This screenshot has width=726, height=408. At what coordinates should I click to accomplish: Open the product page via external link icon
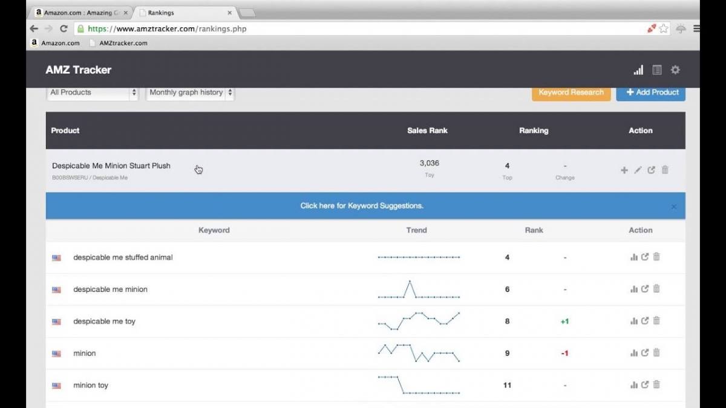click(652, 170)
